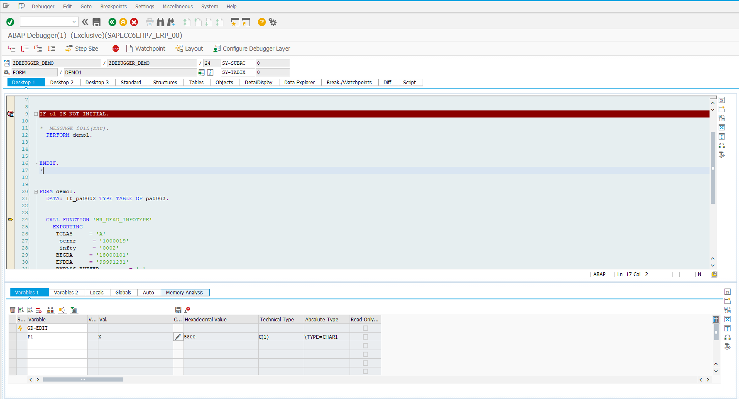Toggle Read-Only checkbox for P1 row
This screenshot has width=739, height=399.
coord(365,337)
